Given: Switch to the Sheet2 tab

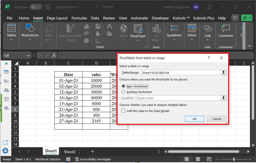Looking at the screenshot, I should click(69, 152).
